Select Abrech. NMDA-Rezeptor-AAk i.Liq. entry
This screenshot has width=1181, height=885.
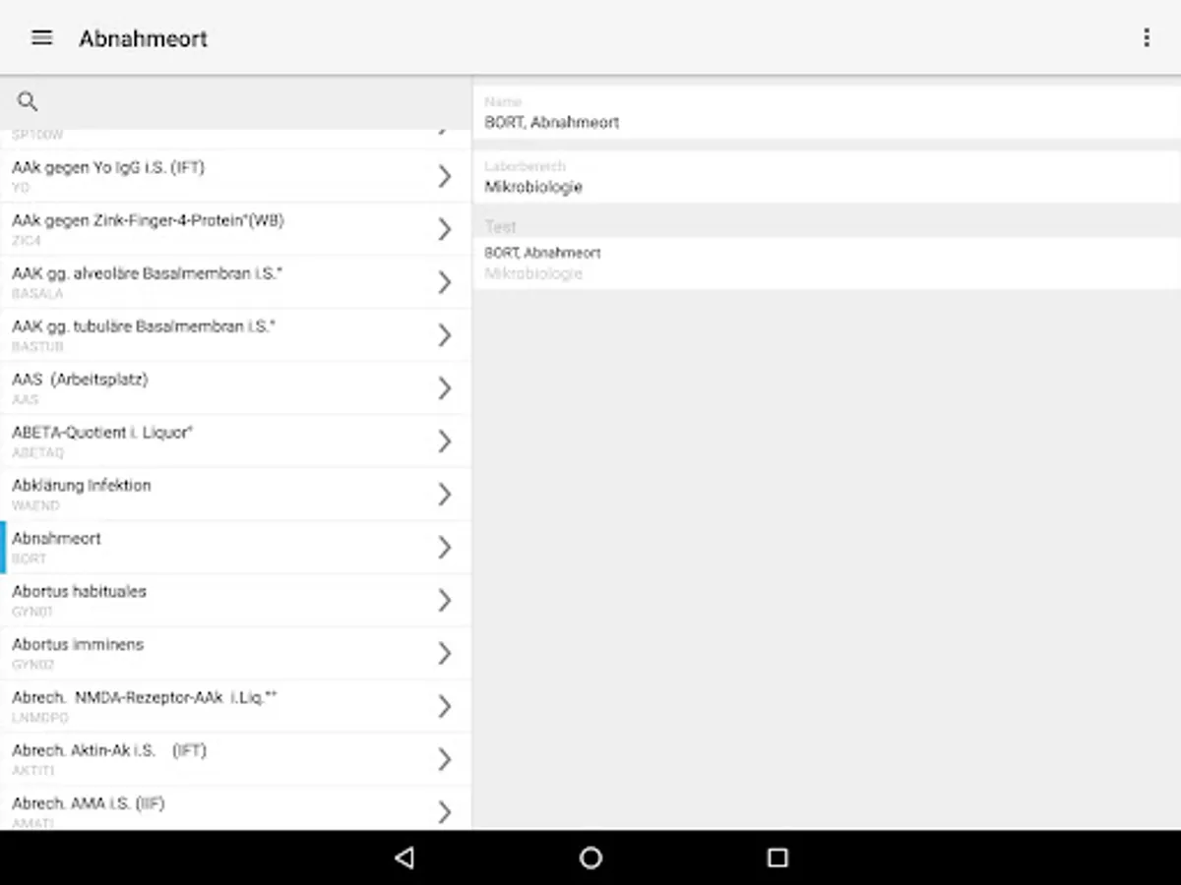click(x=235, y=707)
